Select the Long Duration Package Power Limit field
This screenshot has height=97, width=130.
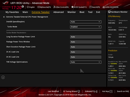coord(86,37)
